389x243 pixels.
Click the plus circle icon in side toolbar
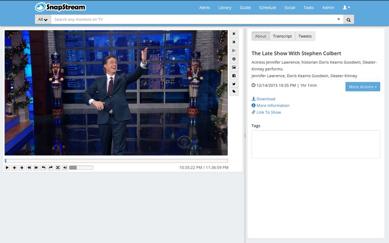point(234,59)
